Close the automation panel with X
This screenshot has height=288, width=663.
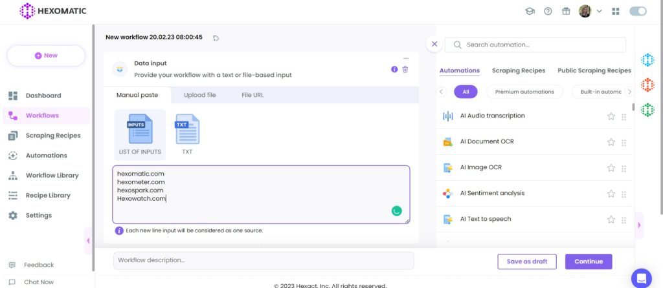[434, 44]
